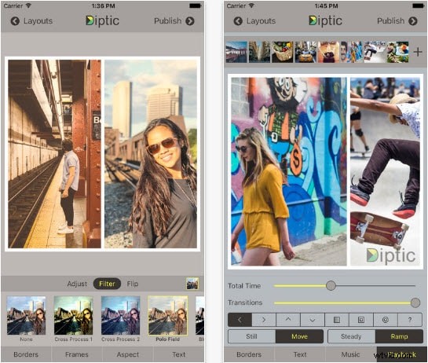The image size is (428, 363).
Task: Open Borders tab in right phone
Action: pyautogui.click(x=249, y=354)
